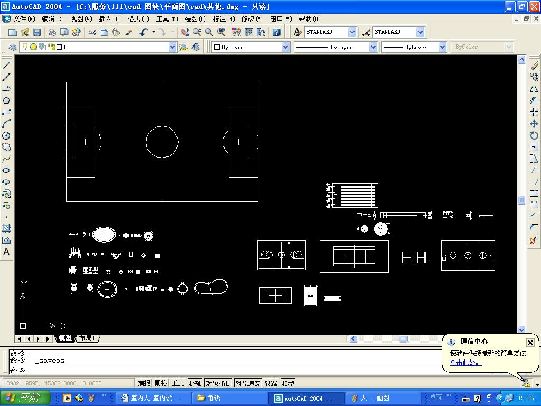Toggle 对象追踪 object snap tracking
541x406 pixels.
pos(248,383)
